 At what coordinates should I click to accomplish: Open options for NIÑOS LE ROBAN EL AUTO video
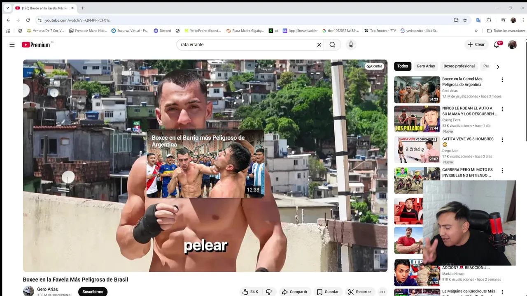pyautogui.click(x=502, y=109)
